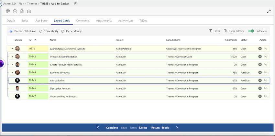Expand the THM3 Create Product Main Features row

point(12,65)
